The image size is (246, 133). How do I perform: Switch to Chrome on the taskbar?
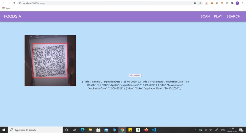[x=122, y=130]
